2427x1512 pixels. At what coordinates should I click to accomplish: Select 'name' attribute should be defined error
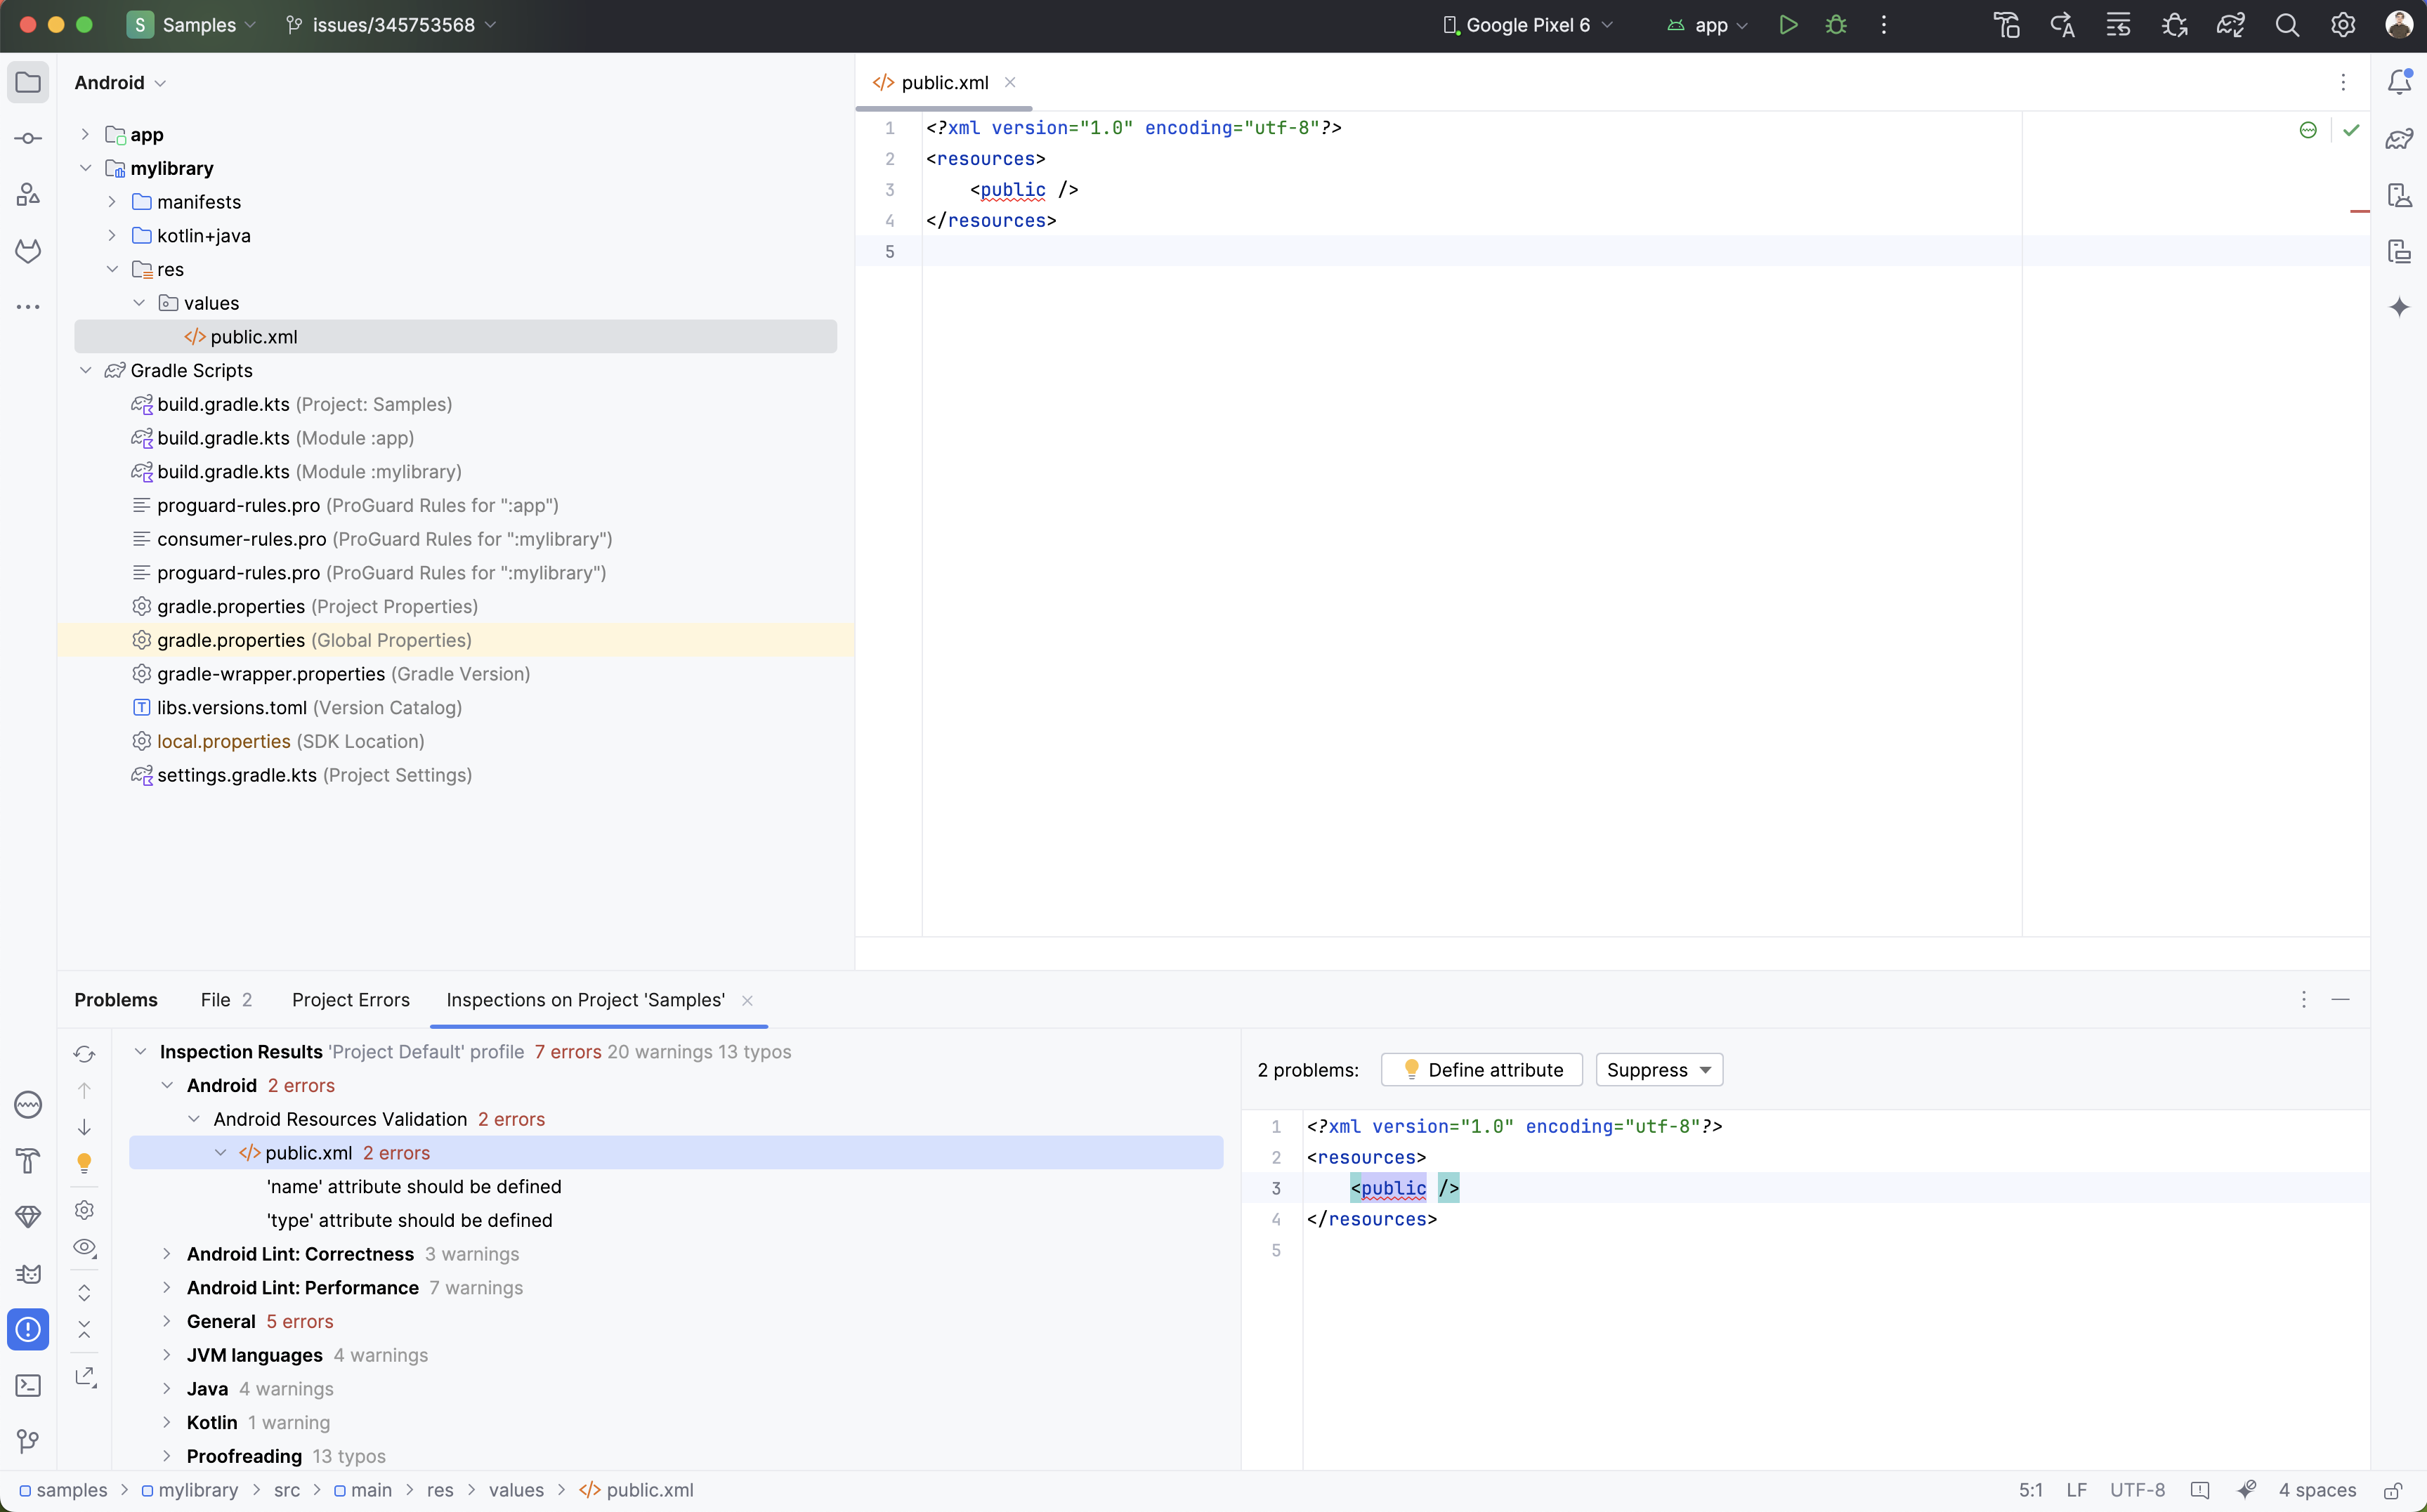414,1186
